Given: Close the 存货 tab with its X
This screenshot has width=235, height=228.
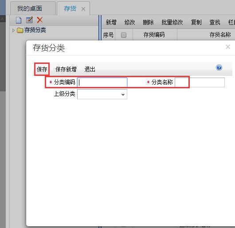Looking at the screenshot, I should point(83,9).
